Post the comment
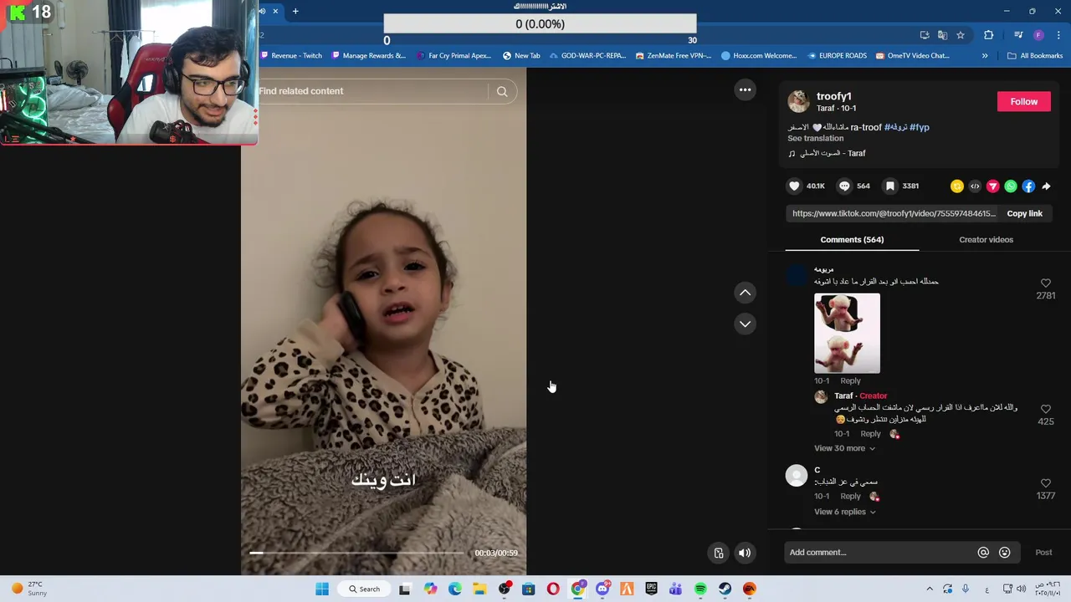This screenshot has height=602, width=1071. point(1043,552)
